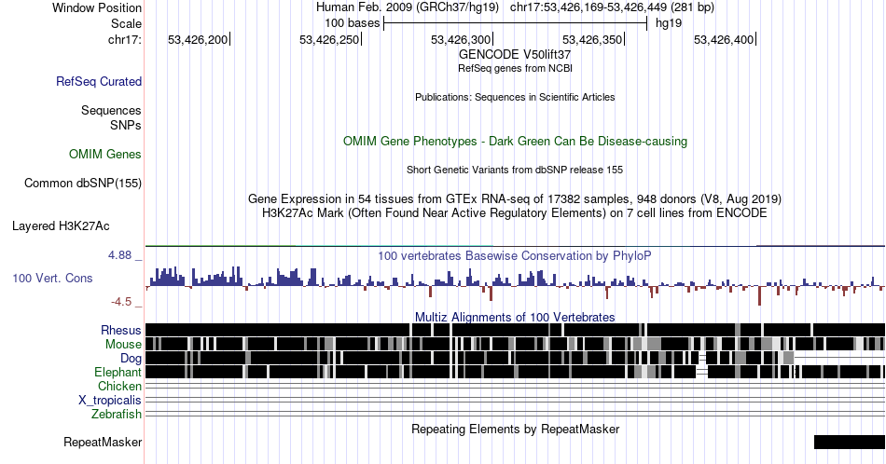This screenshot has height=464, width=886.
Task: Select the X_tropicalis alignment row label
Action: [x=110, y=401]
